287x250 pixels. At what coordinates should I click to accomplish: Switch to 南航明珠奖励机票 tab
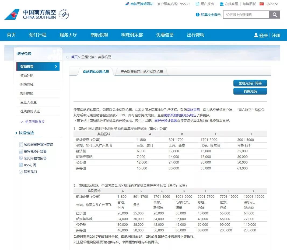(96, 72)
